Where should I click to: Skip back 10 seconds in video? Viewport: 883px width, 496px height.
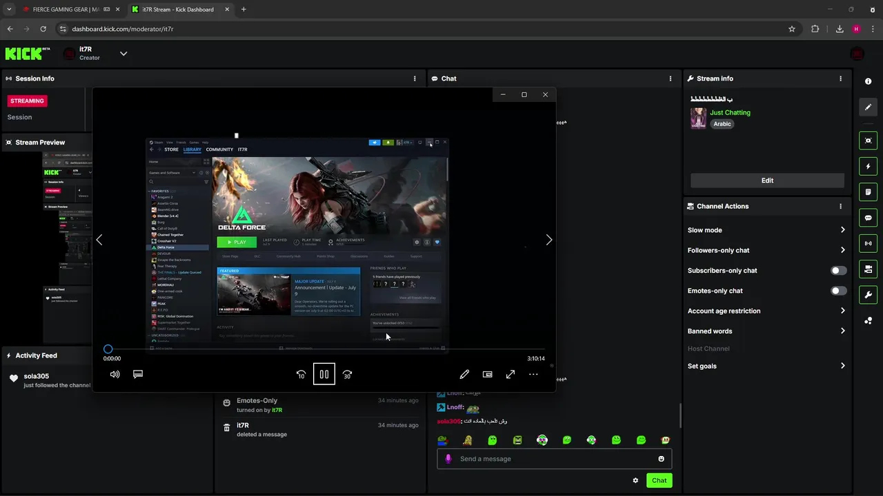pyautogui.click(x=301, y=374)
